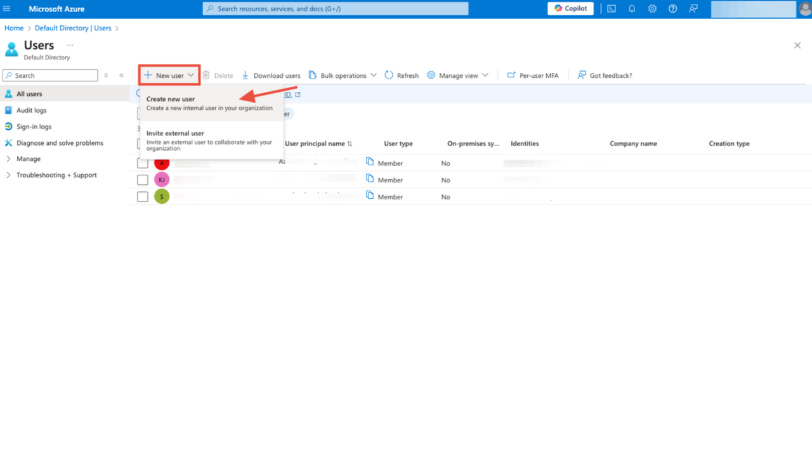Select the Download users icon
The height and width of the screenshot is (454, 812).
coord(245,75)
